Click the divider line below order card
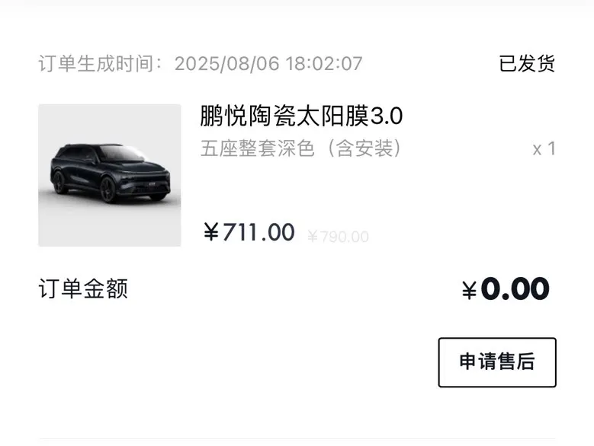The image size is (594, 446). (297, 439)
